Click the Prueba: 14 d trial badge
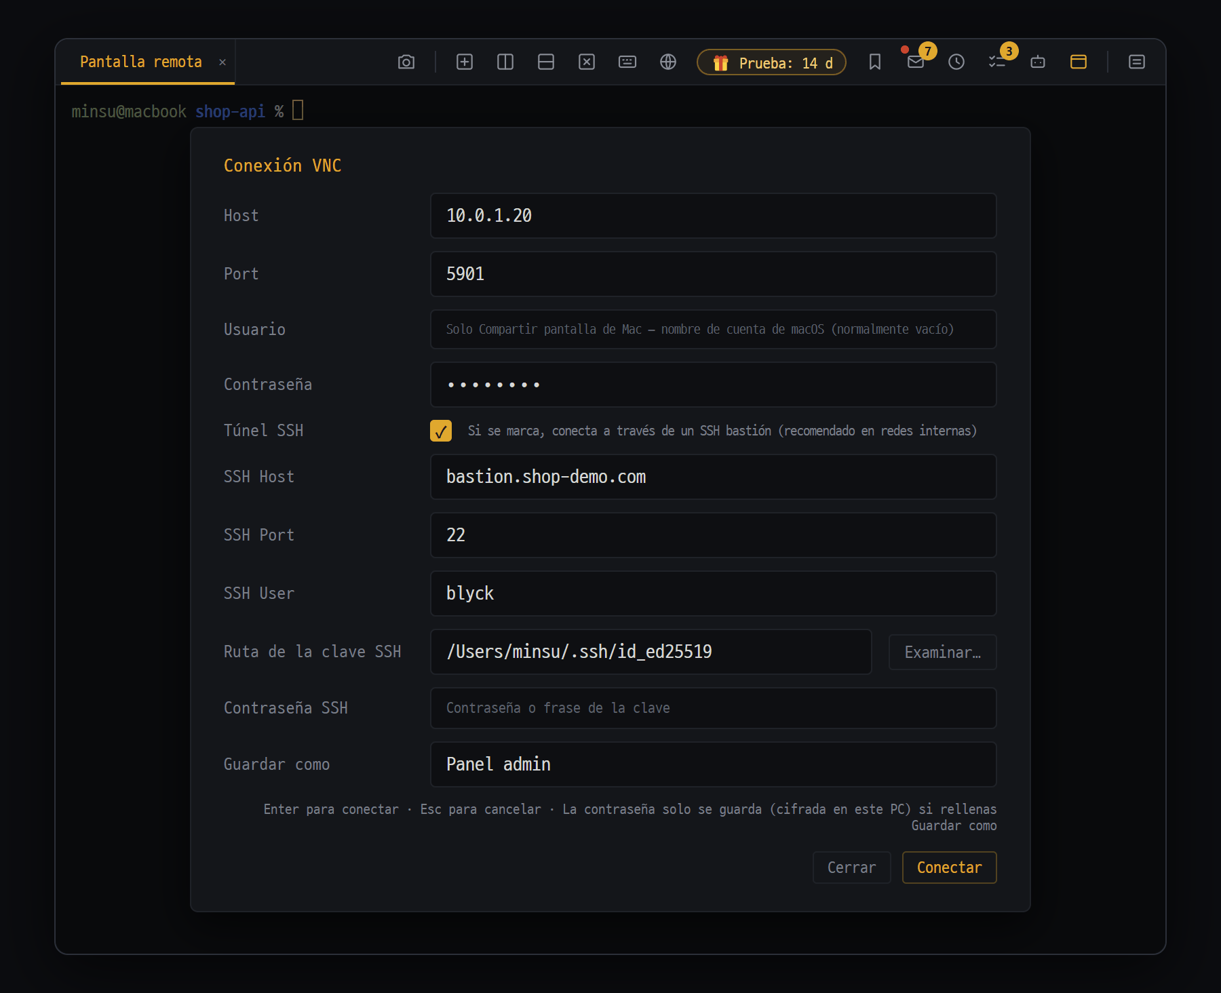This screenshot has height=993, width=1221. [x=772, y=62]
